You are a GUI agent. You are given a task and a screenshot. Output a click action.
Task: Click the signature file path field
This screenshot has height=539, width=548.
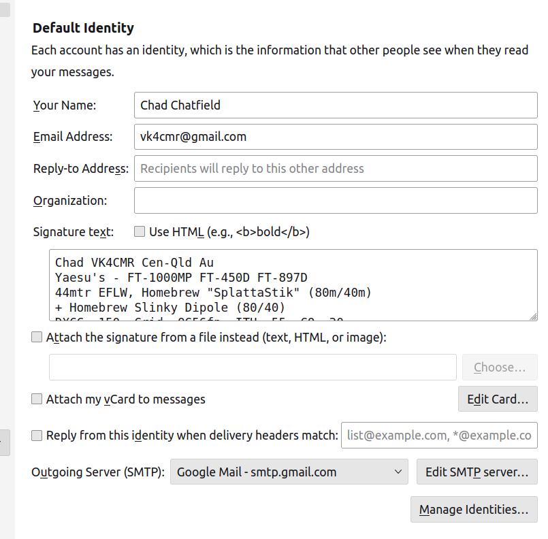253,367
